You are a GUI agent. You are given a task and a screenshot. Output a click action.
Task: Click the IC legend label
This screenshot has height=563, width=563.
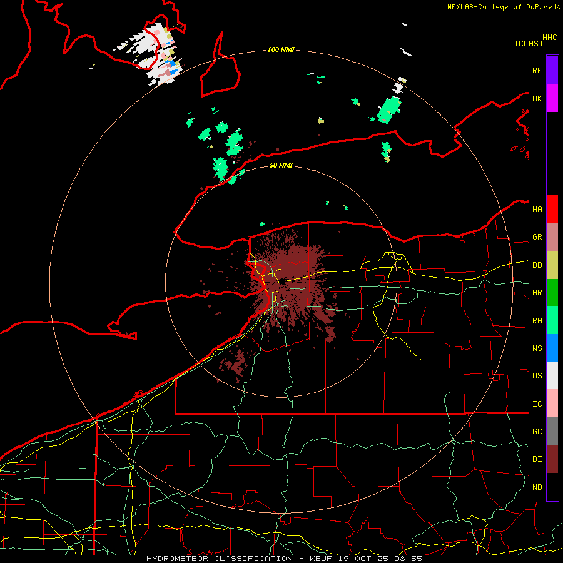537,404
